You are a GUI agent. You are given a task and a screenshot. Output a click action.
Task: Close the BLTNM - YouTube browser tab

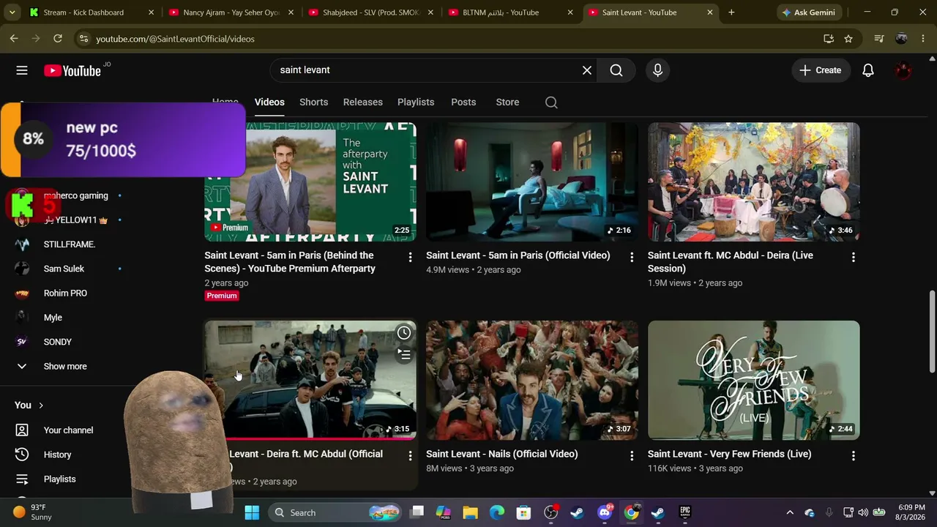(x=570, y=12)
